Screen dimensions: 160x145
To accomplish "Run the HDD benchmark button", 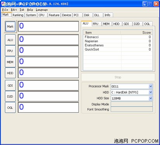I will pos(10,73).
